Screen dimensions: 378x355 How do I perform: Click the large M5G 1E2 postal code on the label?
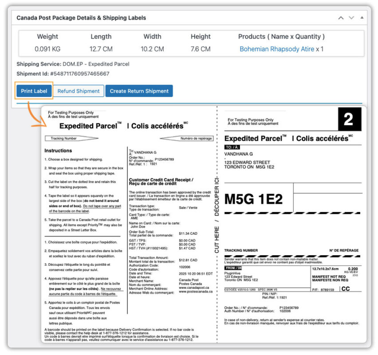click(x=253, y=199)
